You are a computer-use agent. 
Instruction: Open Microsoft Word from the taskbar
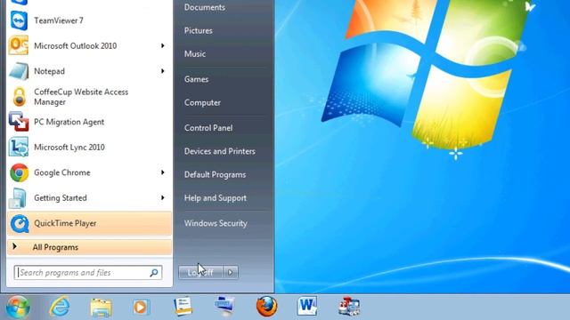click(307, 306)
